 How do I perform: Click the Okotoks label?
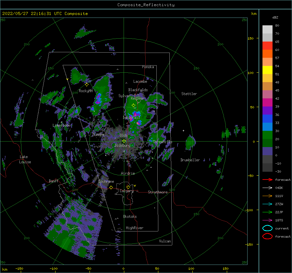130,217
